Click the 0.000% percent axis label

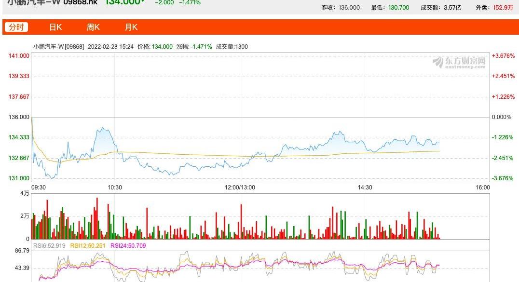(x=502, y=117)
